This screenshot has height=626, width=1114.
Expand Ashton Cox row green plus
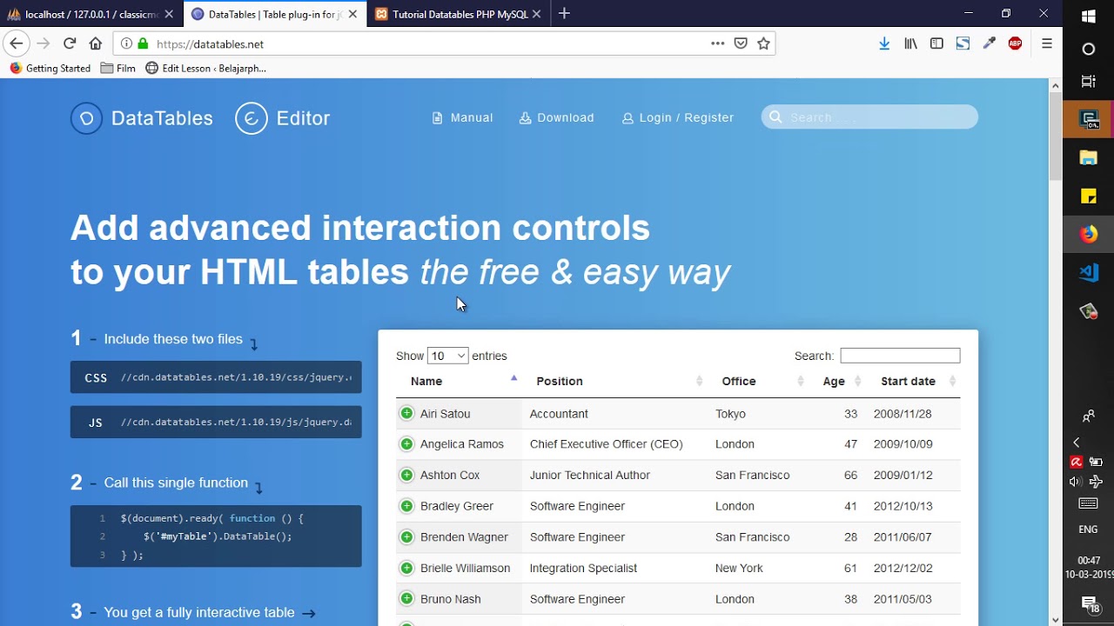(406, 475)
